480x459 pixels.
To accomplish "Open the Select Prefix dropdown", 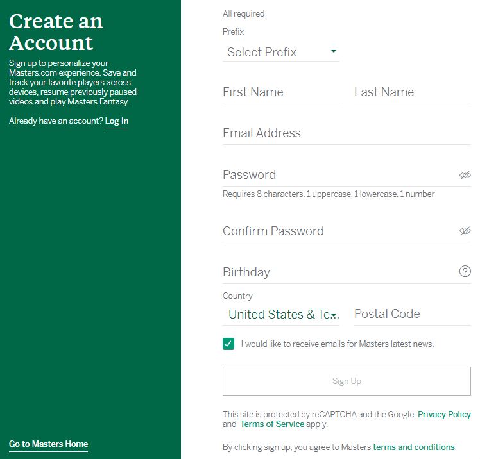I will click(280, 52).
